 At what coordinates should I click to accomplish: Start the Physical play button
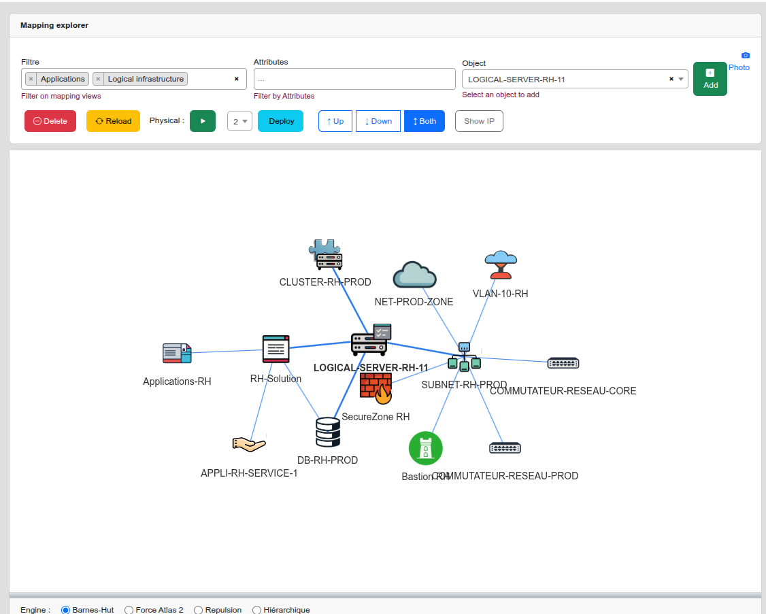pyautogui.click(x=203, y=121)
